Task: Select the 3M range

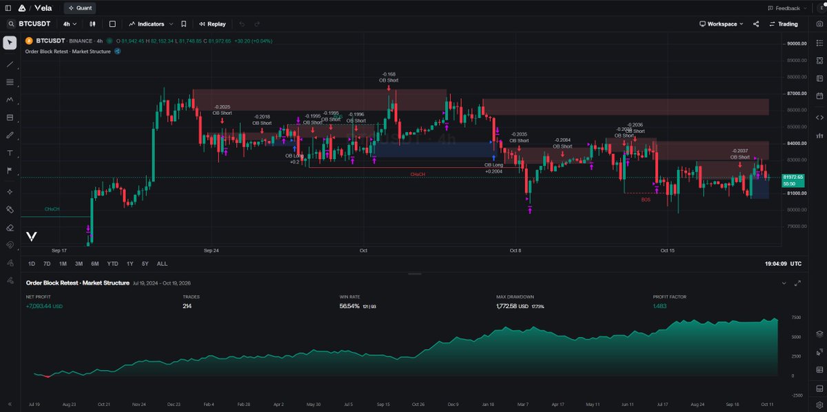Action: pyautogui.click(x=79, y=263)
